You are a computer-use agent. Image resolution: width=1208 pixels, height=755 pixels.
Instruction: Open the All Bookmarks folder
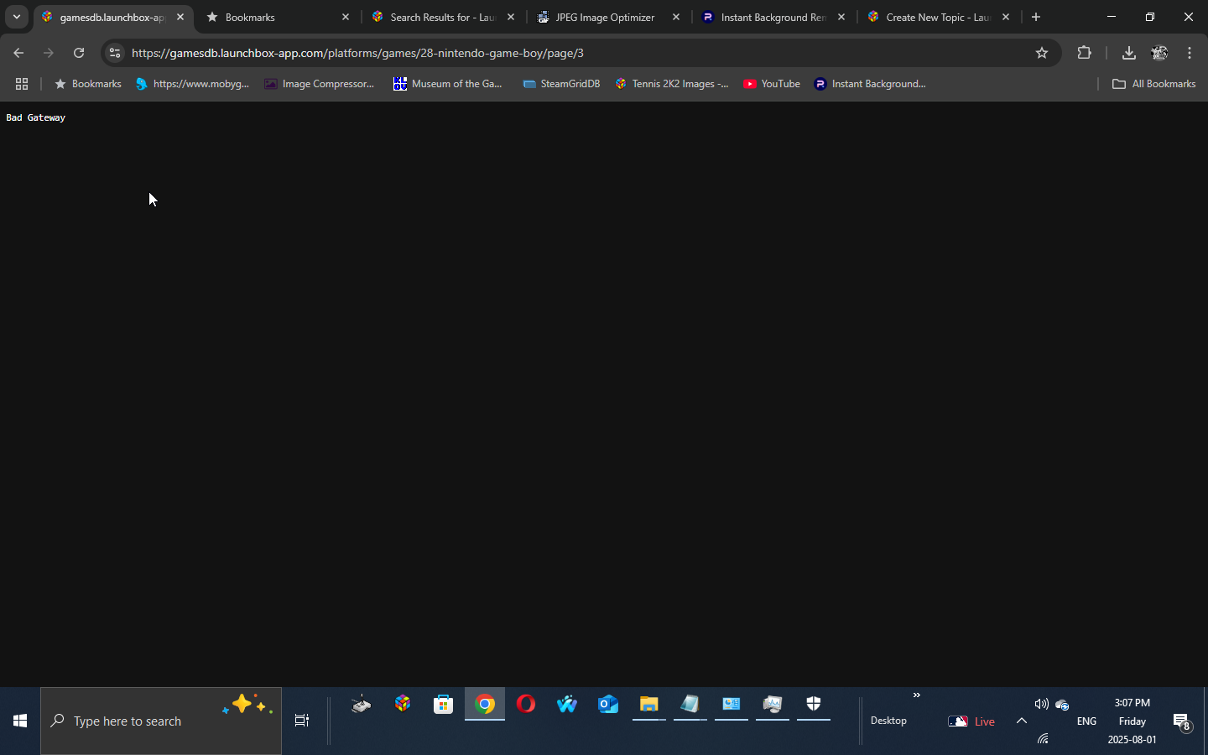tap(1154, 84)
